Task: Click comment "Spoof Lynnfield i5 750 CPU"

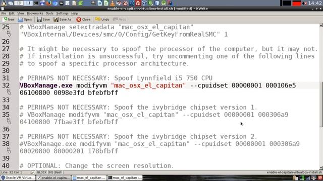Action: coord(163,78)
